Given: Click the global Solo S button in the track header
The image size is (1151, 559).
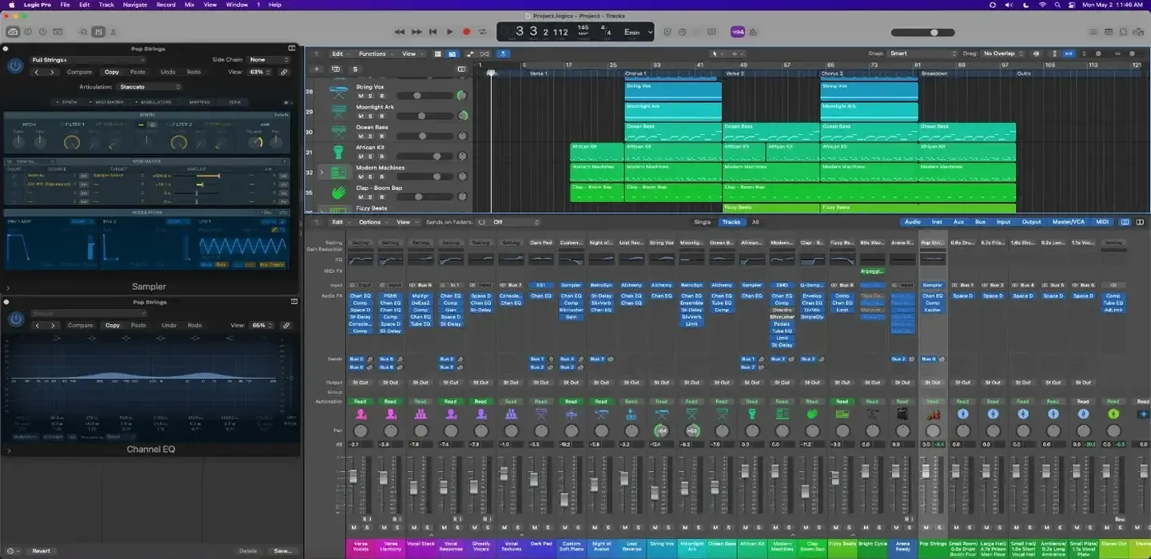Looking at the screenshot, I should [356, 69].
